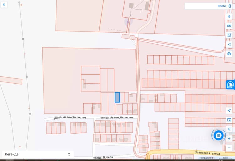Click the object identify cursor tool

pyautogui.click(x=229, y=129)
